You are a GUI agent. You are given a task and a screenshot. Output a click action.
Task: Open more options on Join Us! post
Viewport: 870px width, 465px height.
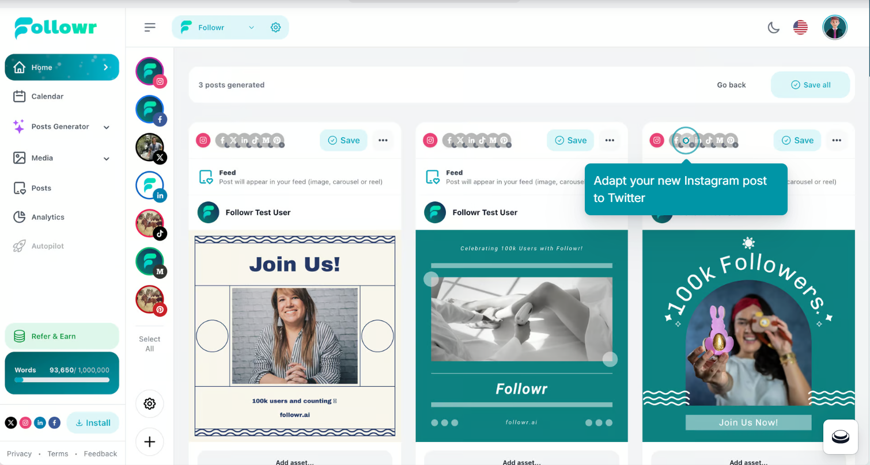(383, 140)
